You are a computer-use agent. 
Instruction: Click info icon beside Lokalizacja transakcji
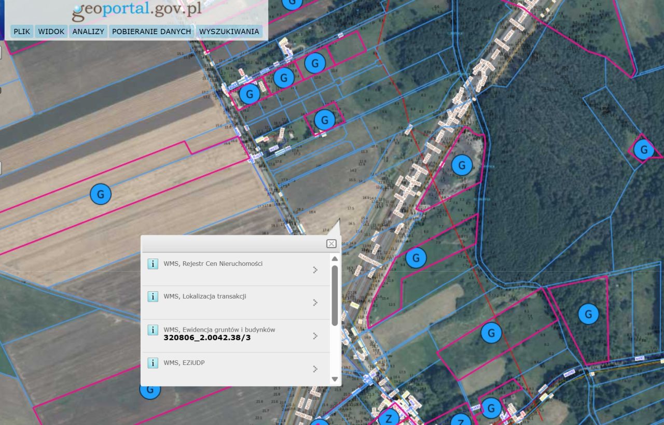tap(153, 296)
